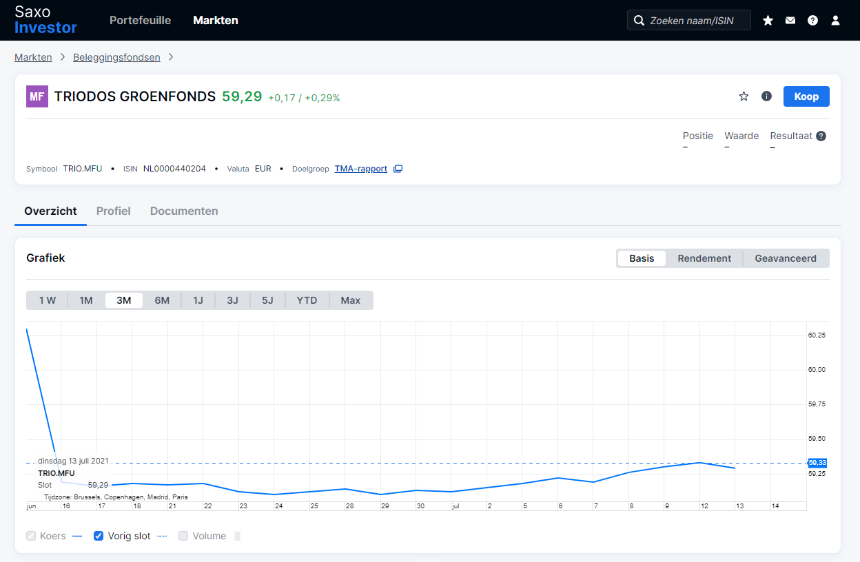The width and height of the screenshot is (860, 562).
Task: Select the 1 W time range
Action: pos(48,300)
